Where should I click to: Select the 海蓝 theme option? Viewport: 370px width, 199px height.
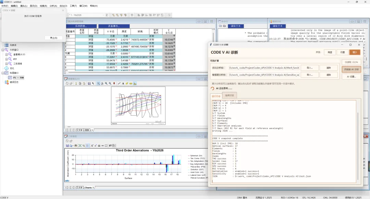click(x=330, y=52)
